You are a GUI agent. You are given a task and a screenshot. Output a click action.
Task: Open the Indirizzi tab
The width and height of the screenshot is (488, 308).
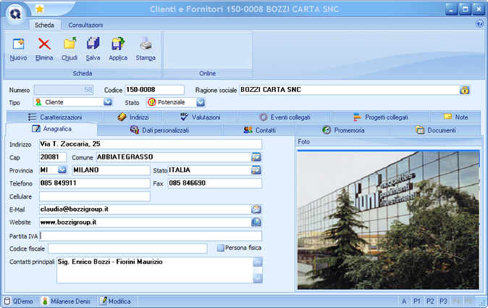133,117
